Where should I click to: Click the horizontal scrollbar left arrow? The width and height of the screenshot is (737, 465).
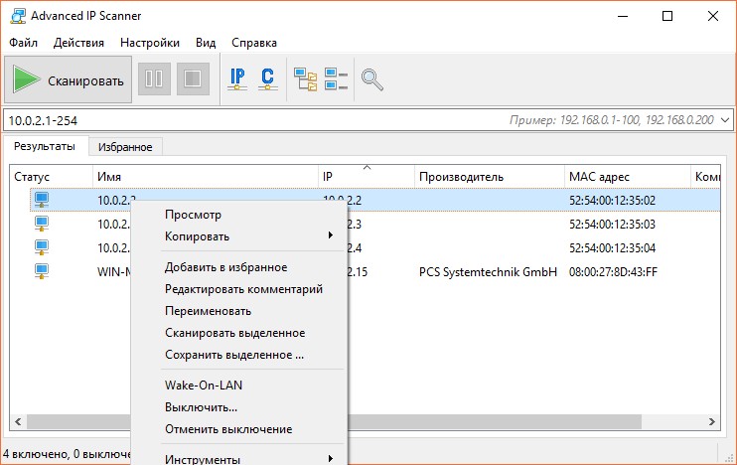(x=18, y=421)
